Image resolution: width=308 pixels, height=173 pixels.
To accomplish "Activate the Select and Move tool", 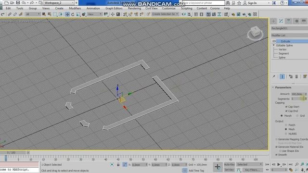I will [x=67, y=14].
